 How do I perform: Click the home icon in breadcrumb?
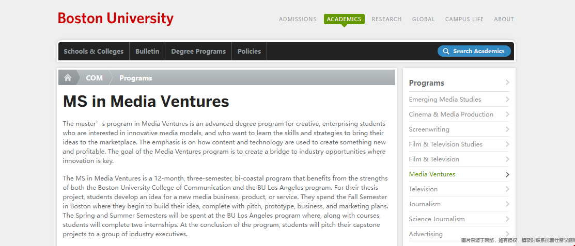coord(68,77)
